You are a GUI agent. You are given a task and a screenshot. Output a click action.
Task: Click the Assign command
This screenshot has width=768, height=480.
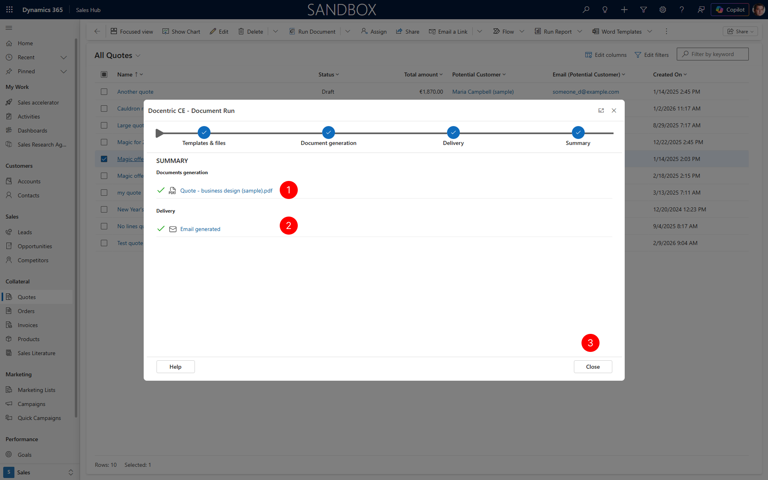tap(374, 32)
